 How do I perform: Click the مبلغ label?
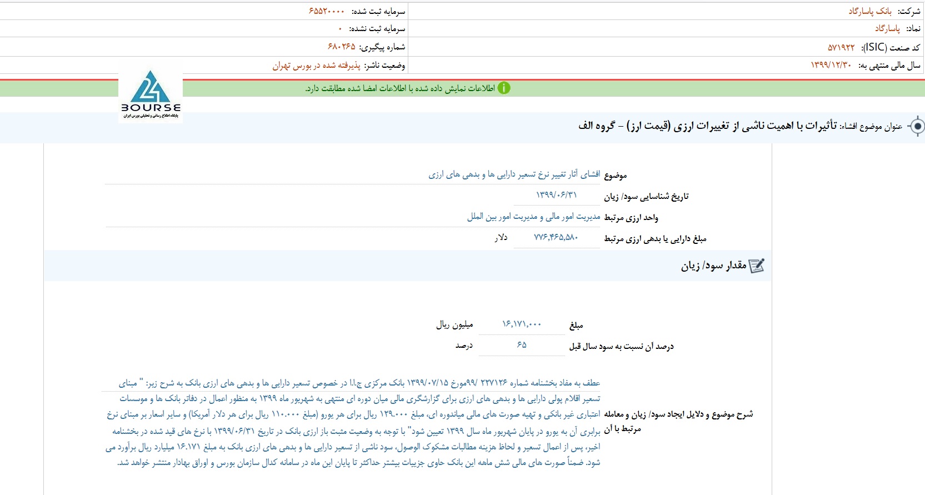[x=576, y=325]
